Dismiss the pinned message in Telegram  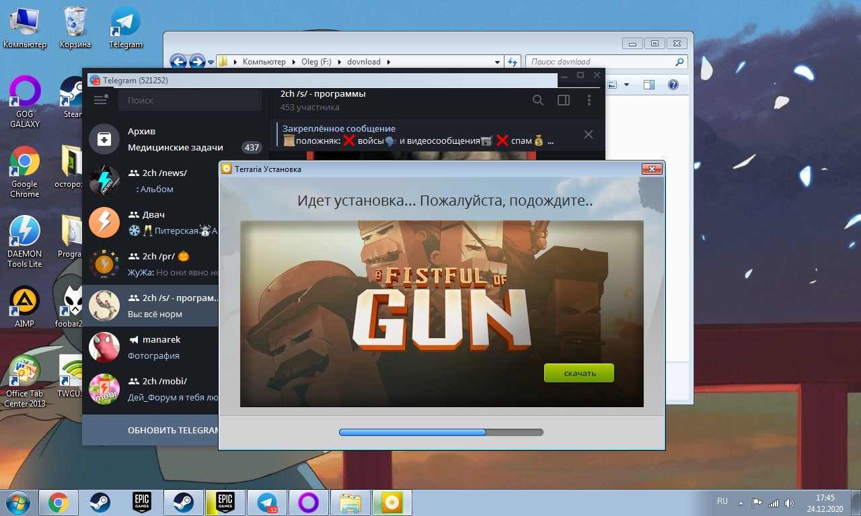pyautogui.click(x=589, y=134)
